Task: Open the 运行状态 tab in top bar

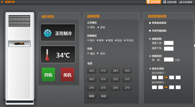Action: coord(154,2)
